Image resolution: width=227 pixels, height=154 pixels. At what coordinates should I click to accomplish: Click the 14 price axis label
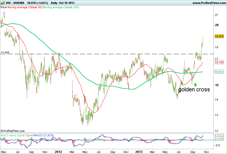(216, 100)
